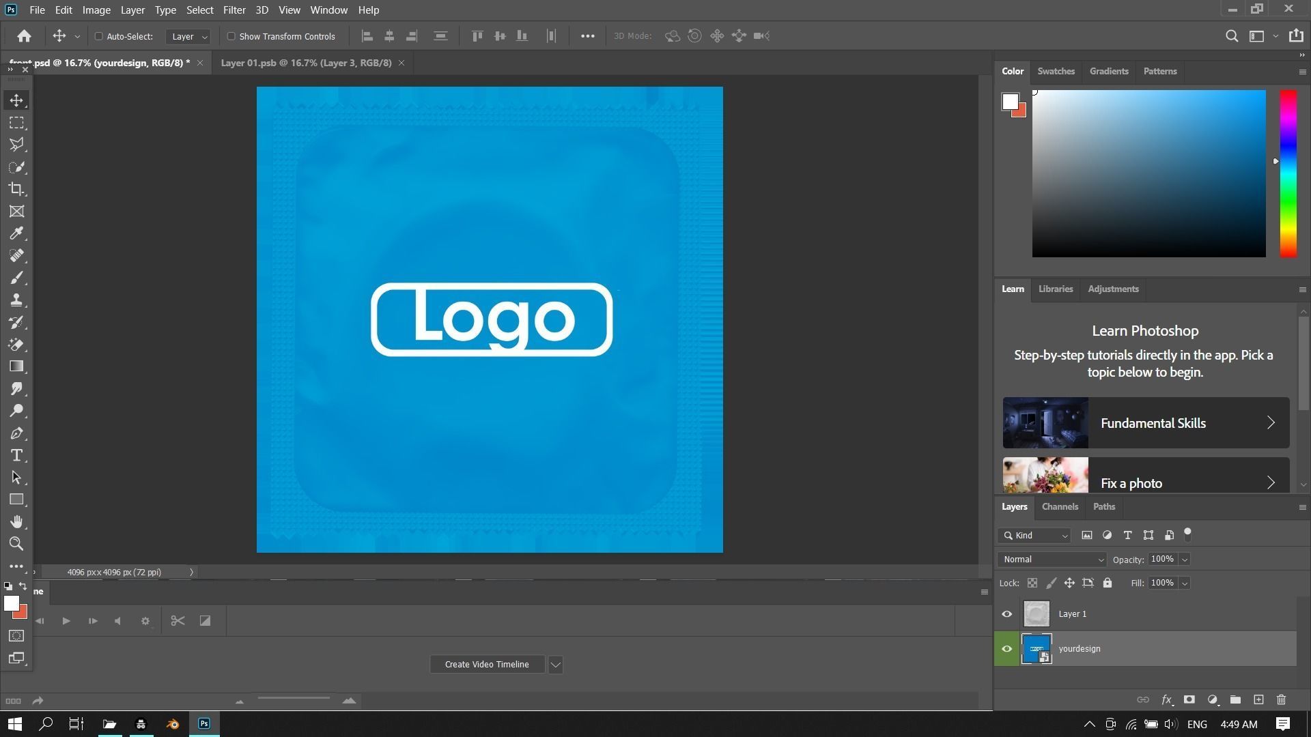This screenshot has width=1311, height=737.
Task: Select the Eyedropper tool
Action: point(16,233)
